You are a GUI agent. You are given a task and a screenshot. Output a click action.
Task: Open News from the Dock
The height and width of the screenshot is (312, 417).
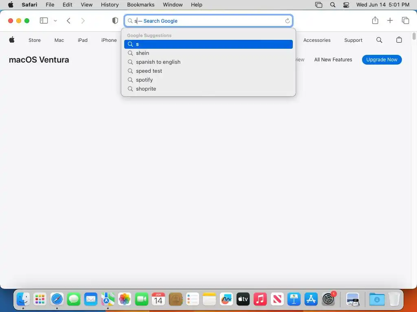277,299
